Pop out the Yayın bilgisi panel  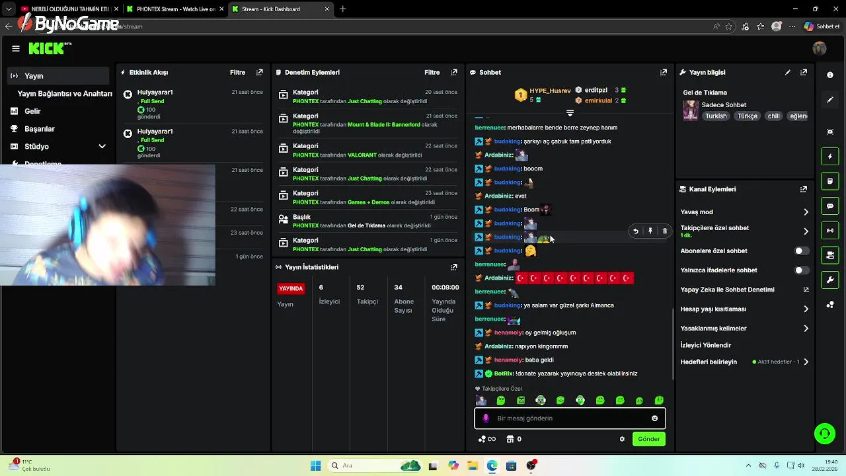coord(803,72)
